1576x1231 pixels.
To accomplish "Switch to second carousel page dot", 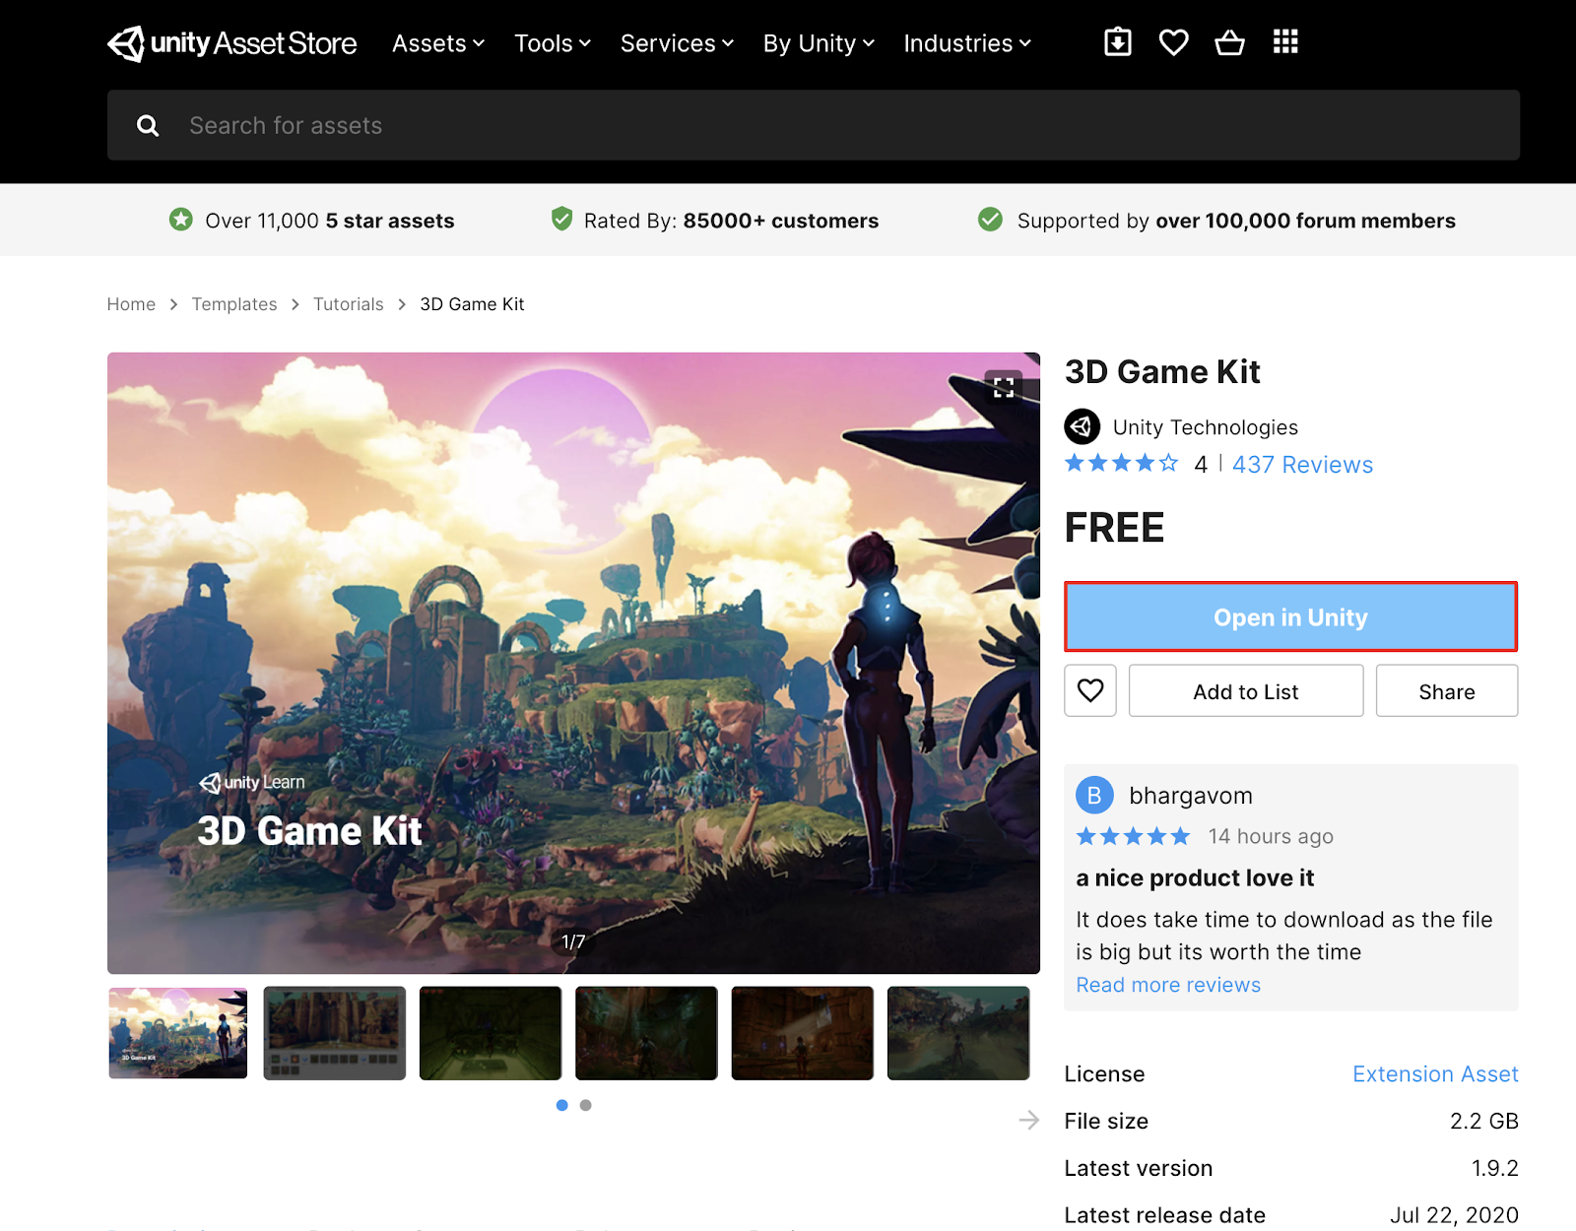I will pyautogui.click(x=586, y=1105).
